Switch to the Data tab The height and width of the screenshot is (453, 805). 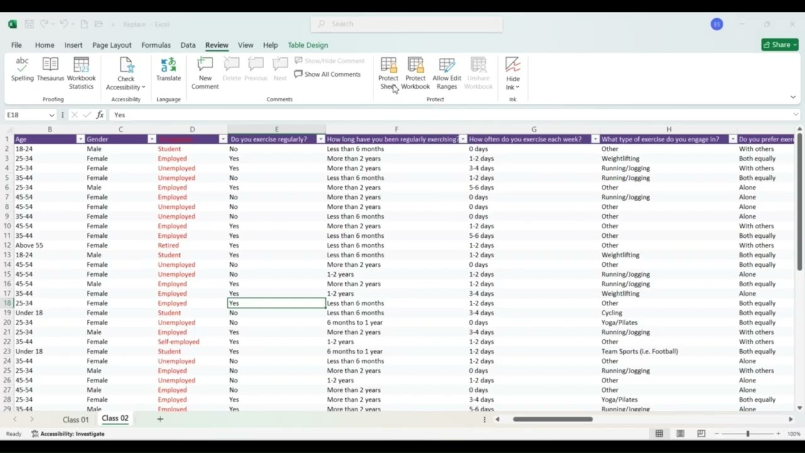[188, 45]
